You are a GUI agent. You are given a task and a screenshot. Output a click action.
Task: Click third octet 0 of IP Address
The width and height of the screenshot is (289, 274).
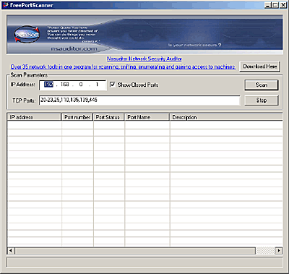click(x=81, y=85)
